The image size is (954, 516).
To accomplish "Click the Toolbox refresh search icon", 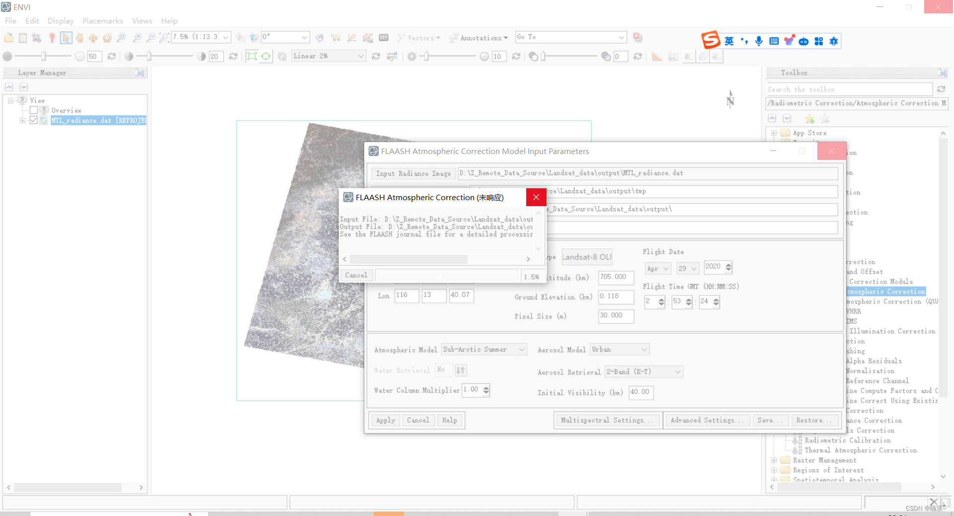I will (x=941, y=89).
